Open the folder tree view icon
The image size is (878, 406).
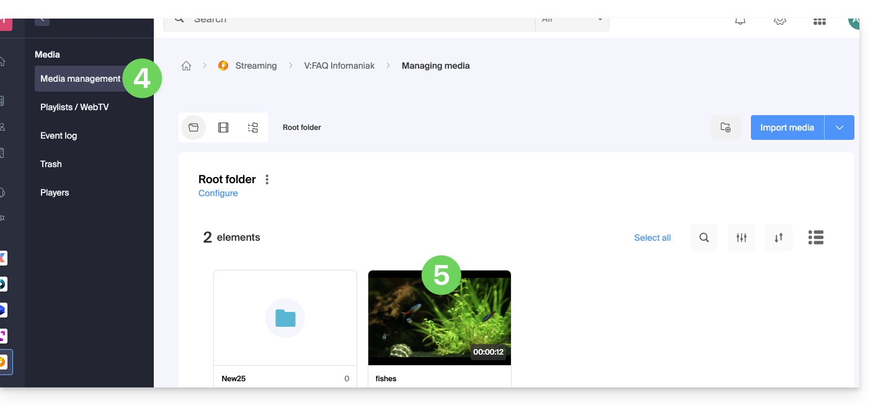coord(253,127)
